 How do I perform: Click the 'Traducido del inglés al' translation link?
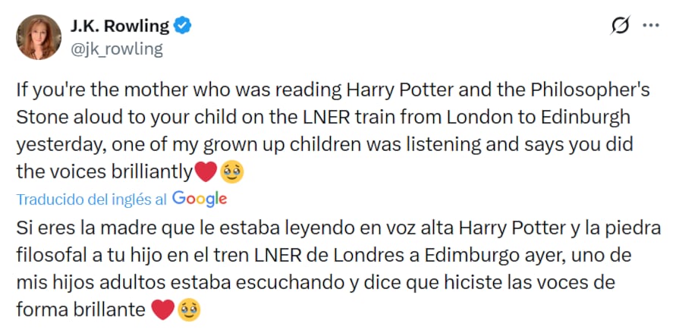(x=92, y=199)
